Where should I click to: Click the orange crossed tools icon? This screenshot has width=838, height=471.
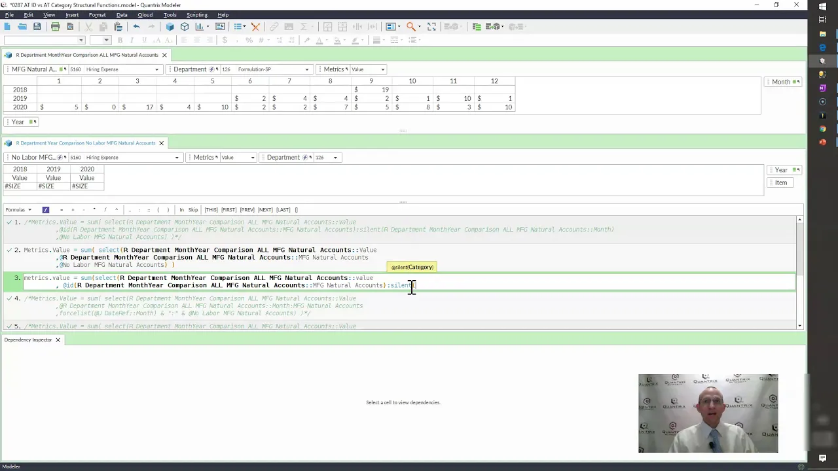255,27
